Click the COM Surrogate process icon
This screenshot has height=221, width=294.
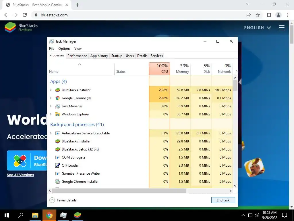(57, 157)
